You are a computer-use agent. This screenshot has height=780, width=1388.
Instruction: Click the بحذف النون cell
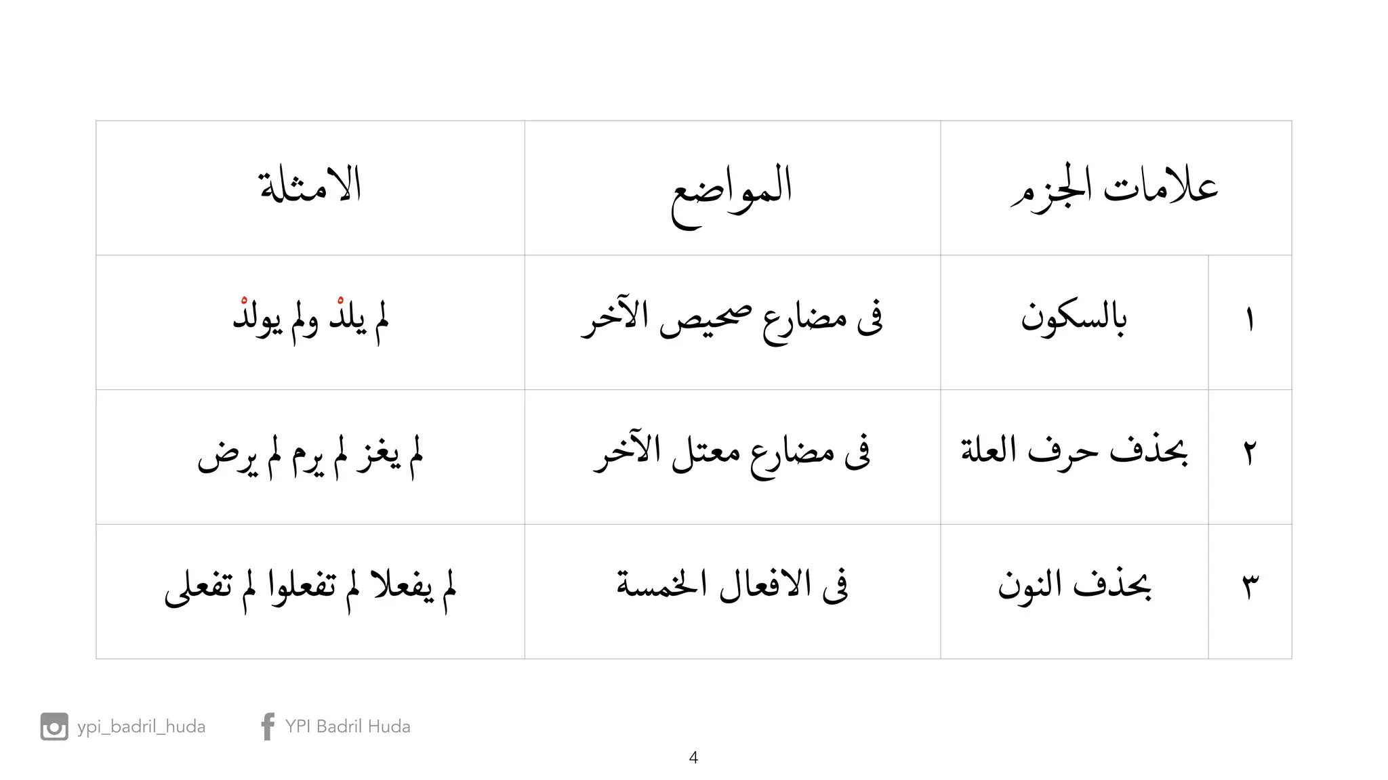tap(1074, 591)
